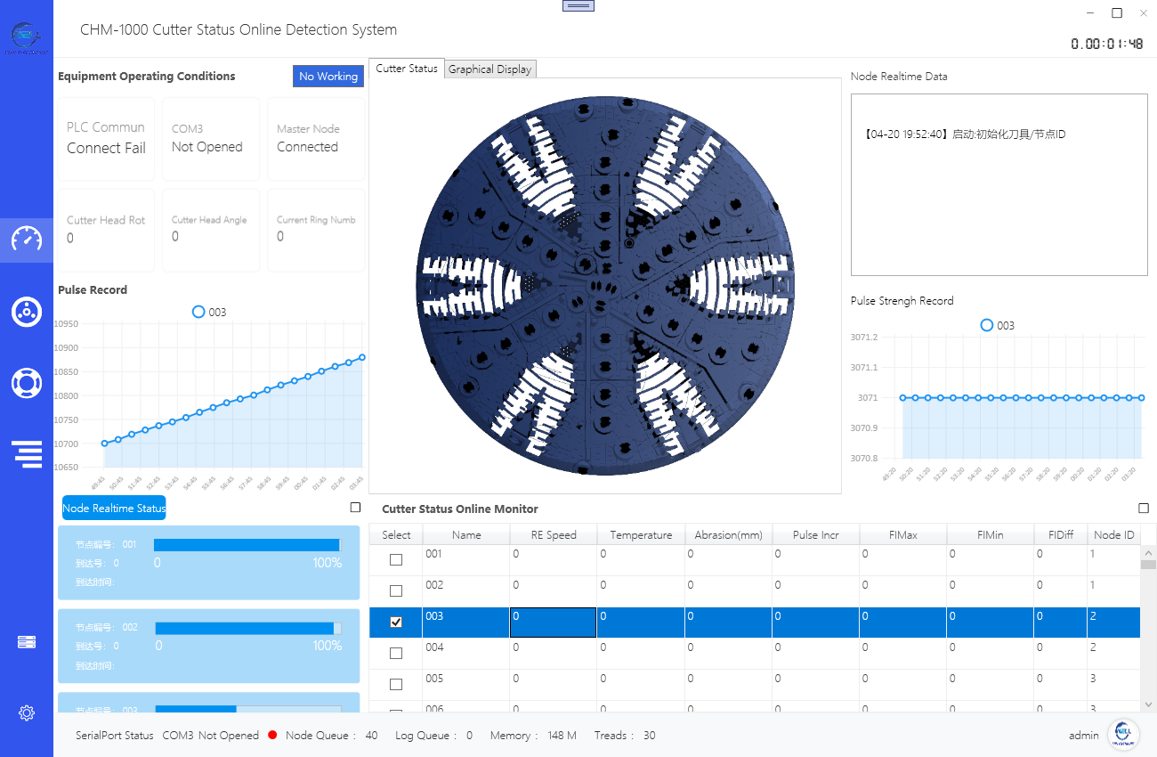Sort by the Temperature column header
Screen dimensions: 1157x757
tap(641, 534)
